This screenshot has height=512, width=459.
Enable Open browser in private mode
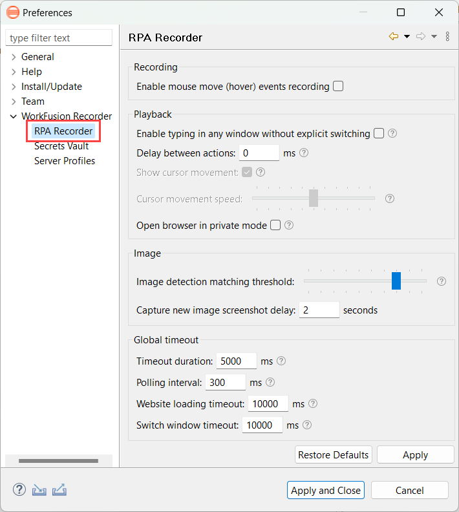275,225
